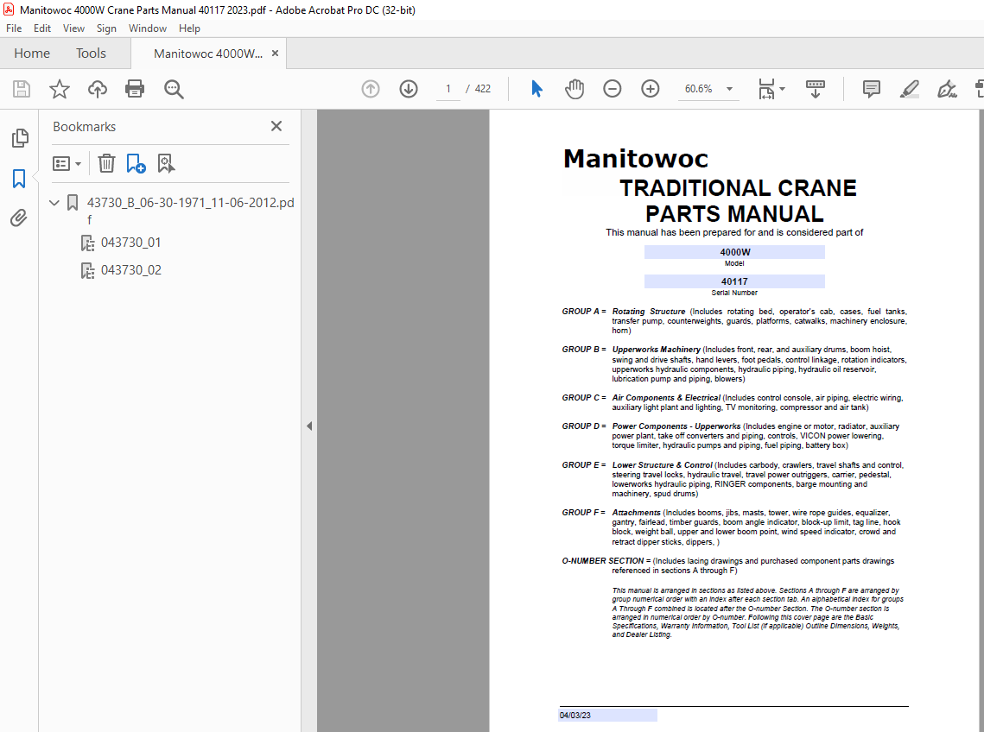The image size is (984, 732).
Task: Click the GROUP A = label
Action: pyautogui.click(x=584, y=311)
